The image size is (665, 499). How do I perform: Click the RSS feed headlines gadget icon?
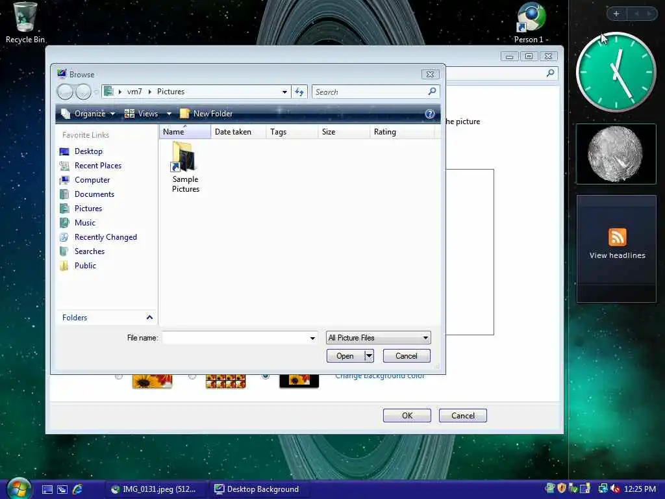617,237
